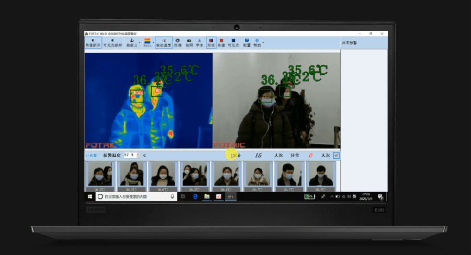This screenshot has width=471, height=255.
Task: Click the thermal infrared video pane
Action: (x=149, y=101)
